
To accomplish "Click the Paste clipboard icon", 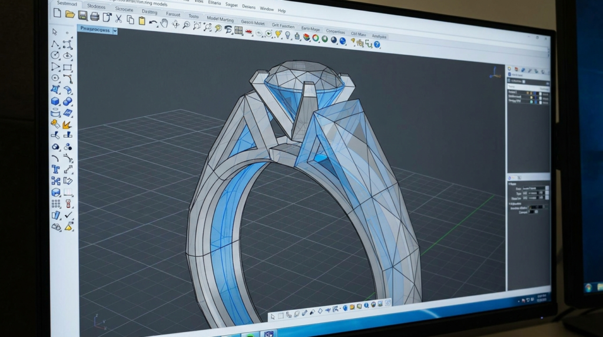I will [x=142, y=21].
